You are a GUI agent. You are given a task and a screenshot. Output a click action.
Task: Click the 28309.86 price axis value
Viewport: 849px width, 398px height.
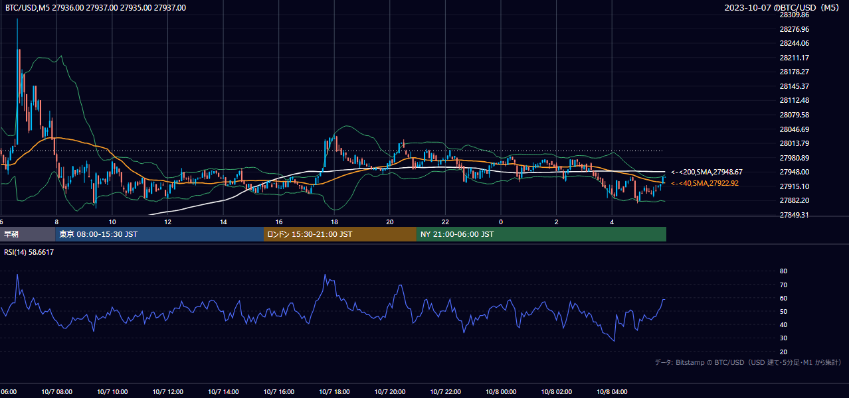(x=794, y=15)
